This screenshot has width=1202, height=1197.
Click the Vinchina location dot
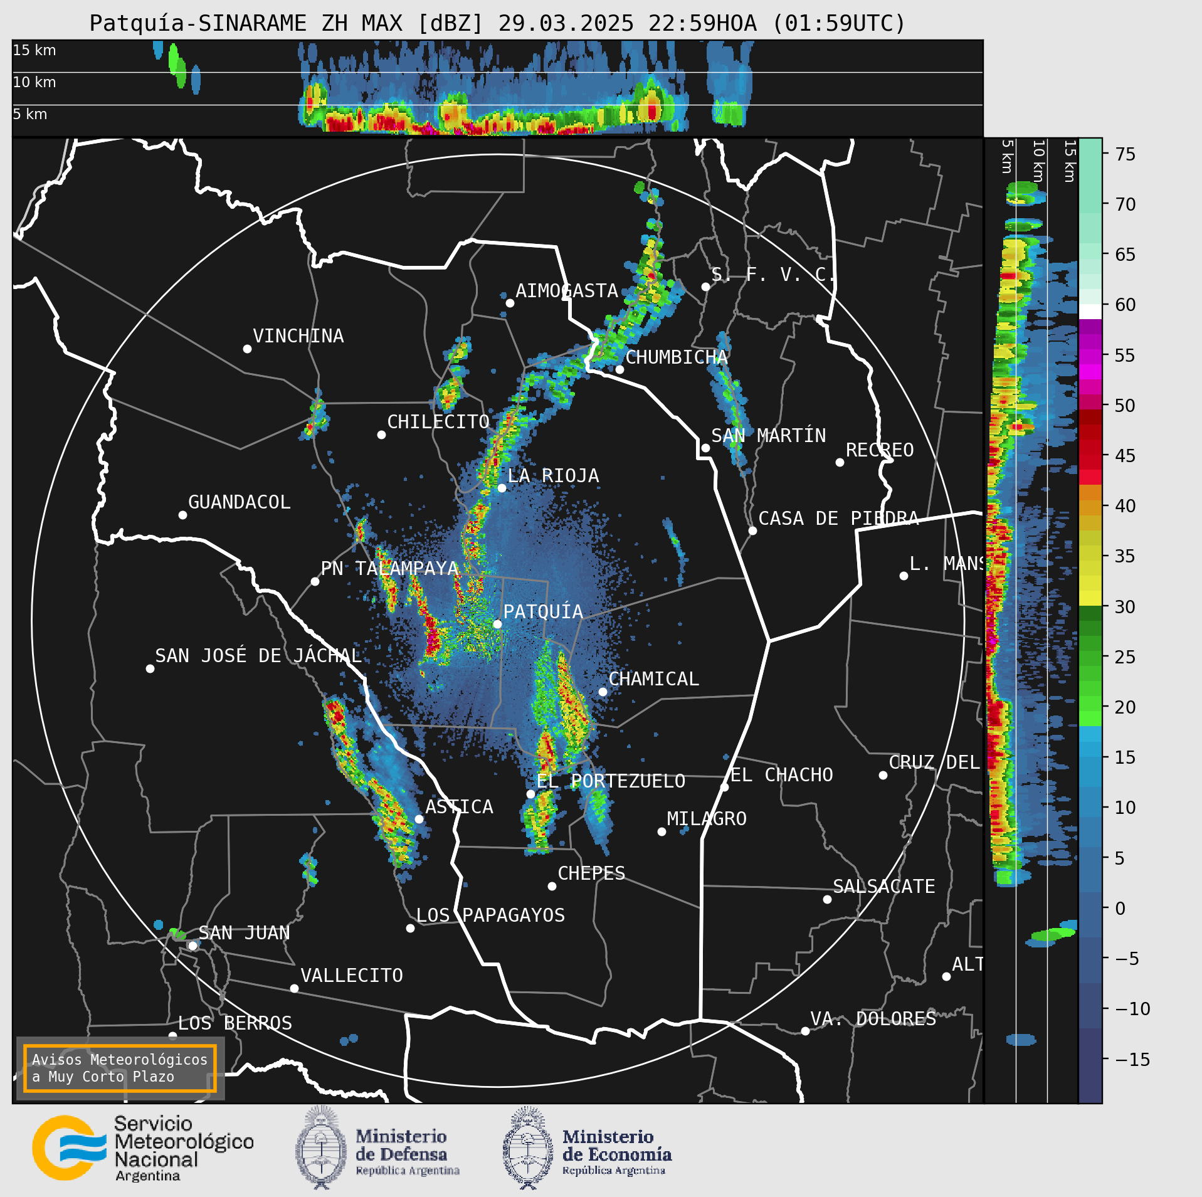(x=247, y=349)
